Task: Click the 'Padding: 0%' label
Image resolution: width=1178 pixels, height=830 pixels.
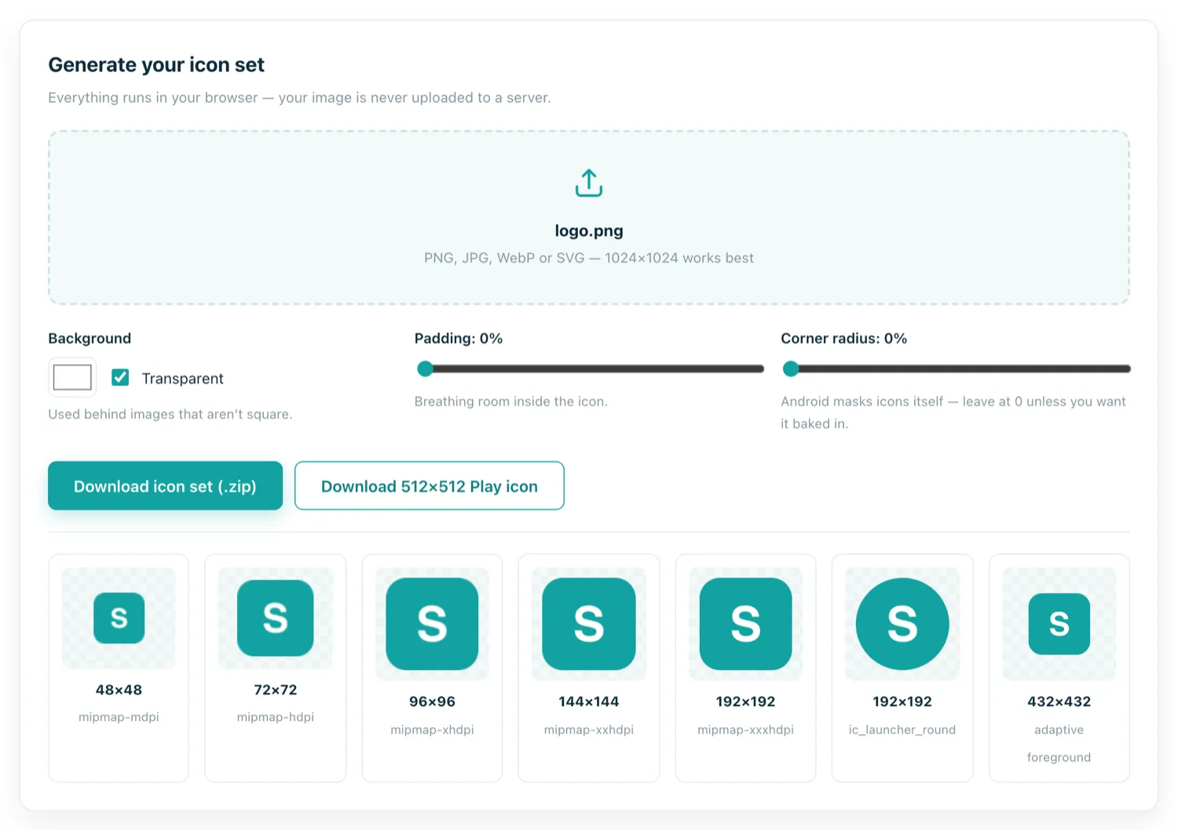Action: (459, 338)
